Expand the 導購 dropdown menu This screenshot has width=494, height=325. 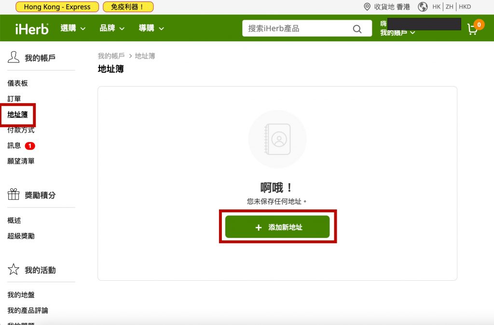tap(151, 28)
